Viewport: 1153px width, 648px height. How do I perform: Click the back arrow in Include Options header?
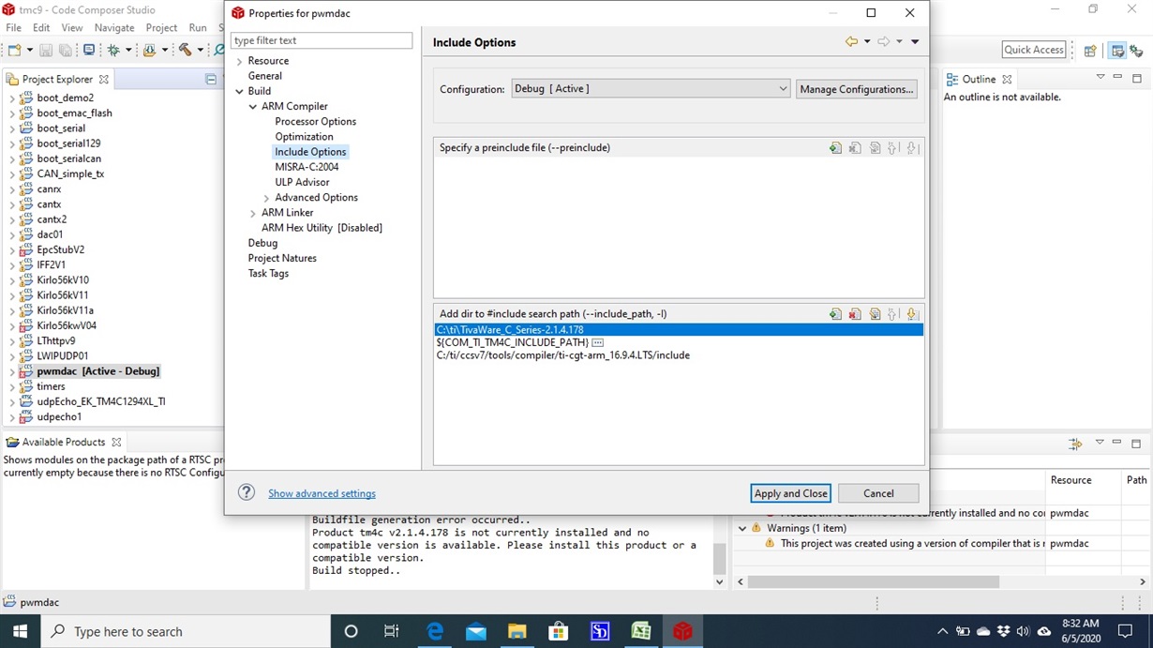click(851, 41)
